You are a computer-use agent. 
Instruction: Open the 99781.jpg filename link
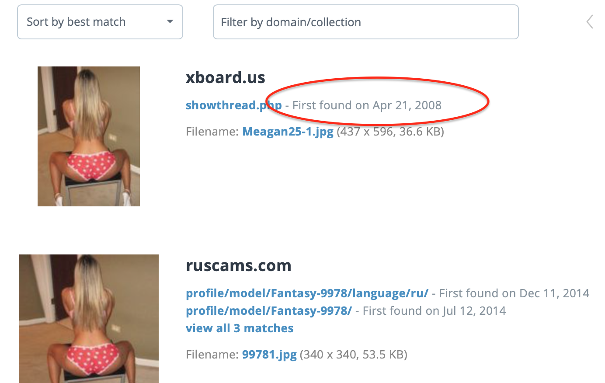(x=270, y=355)
